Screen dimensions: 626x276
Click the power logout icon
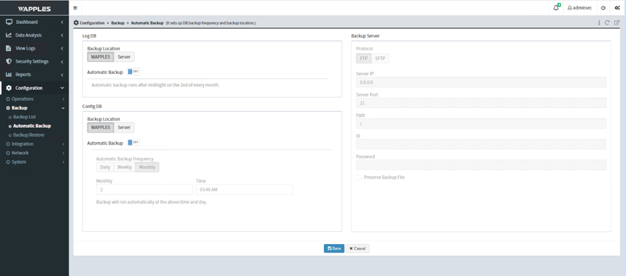[x=603, y=8]
